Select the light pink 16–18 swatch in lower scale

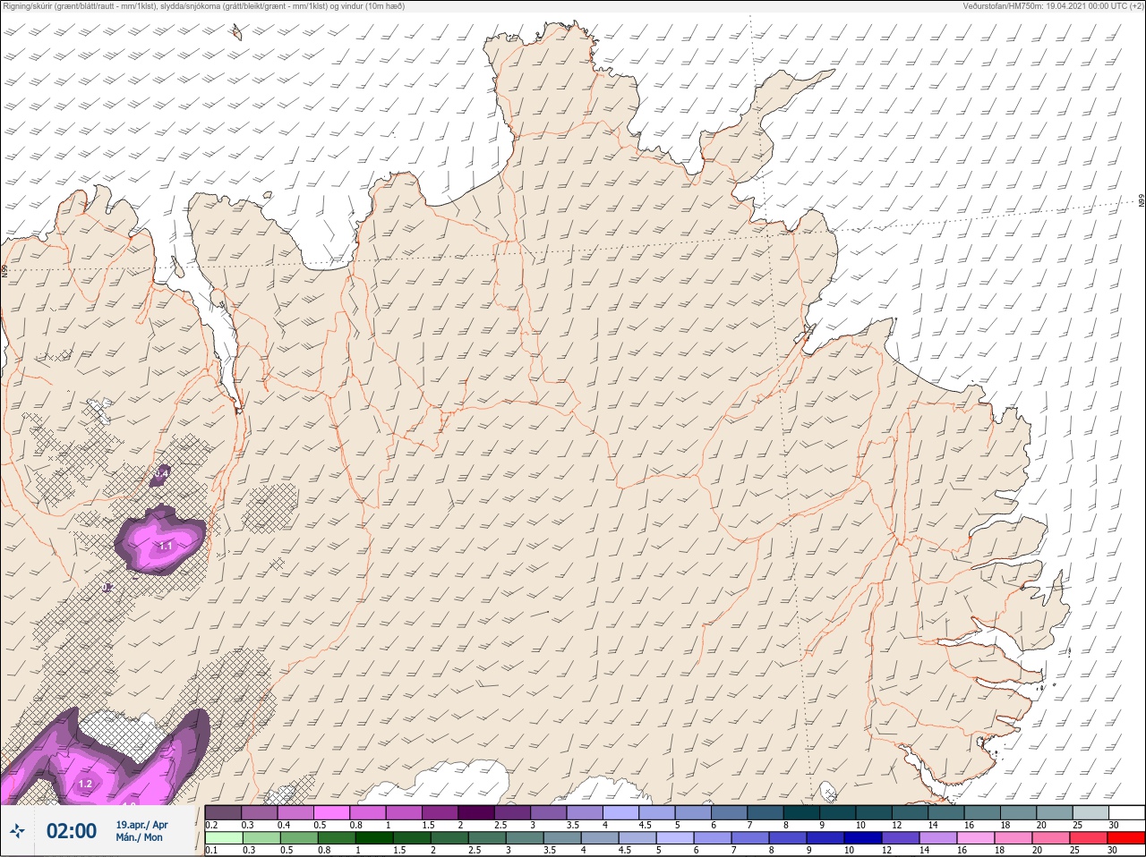975,838
